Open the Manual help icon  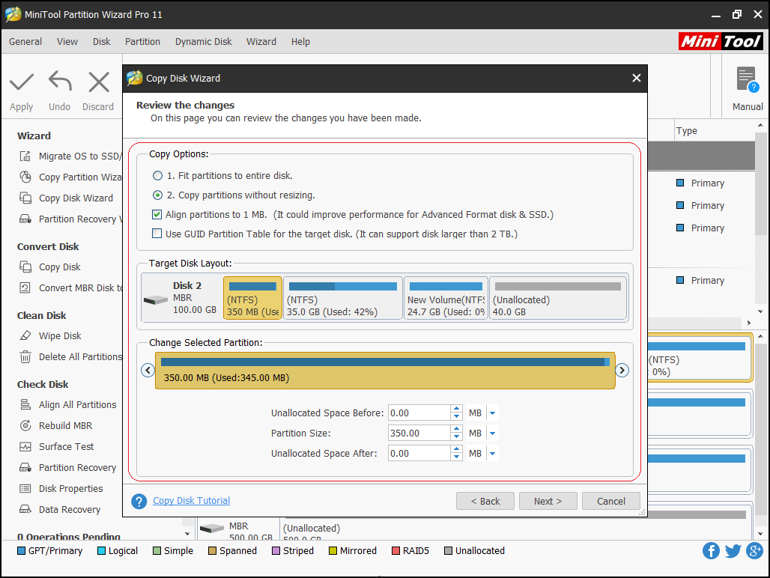tap(748, 80)
